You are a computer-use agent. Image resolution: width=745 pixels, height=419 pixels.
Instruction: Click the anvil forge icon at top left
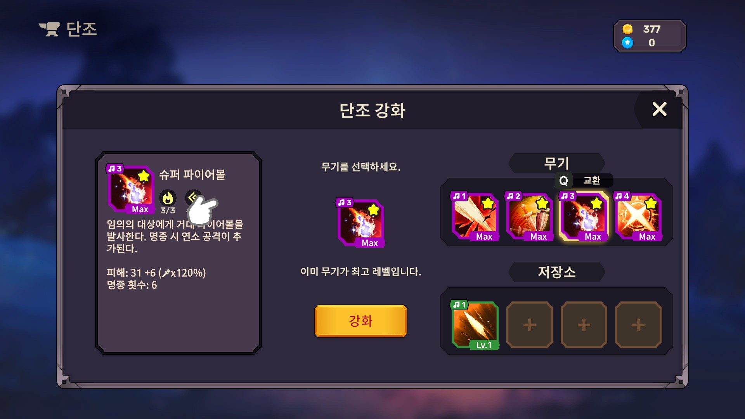pyautogui.click(x=49, y=29)
